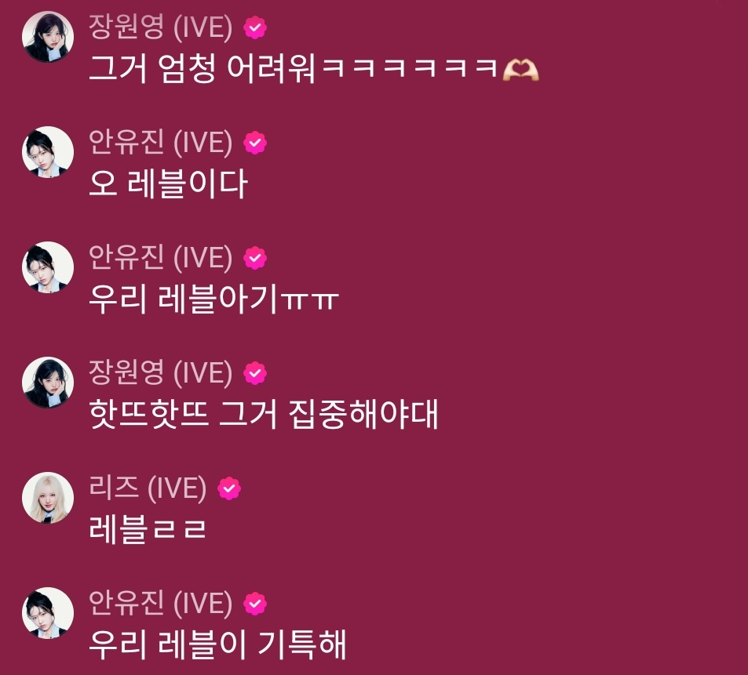Screen dimensions: 748x675
Task: Click 장원영 (IVE) name above first message
Action: pos(161,27)
